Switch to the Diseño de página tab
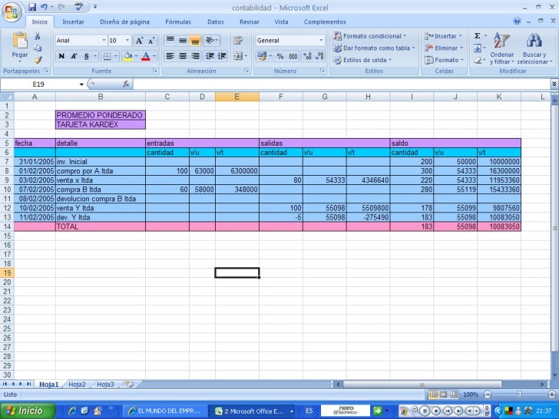Screen dimensions: 559x419 coord(124,21)
